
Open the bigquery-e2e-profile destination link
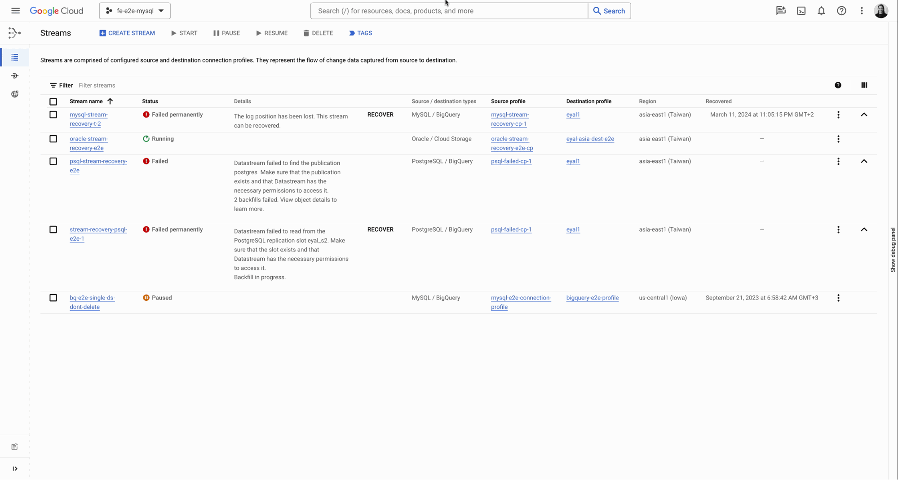pos(592,298)
